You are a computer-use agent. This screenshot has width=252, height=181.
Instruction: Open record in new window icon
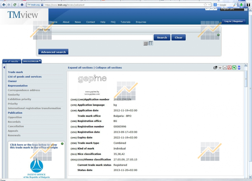click(x=215, y=68)
